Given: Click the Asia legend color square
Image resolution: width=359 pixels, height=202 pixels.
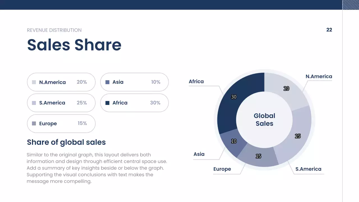Looking at the screenshot, I should click(x=107, y=82).
